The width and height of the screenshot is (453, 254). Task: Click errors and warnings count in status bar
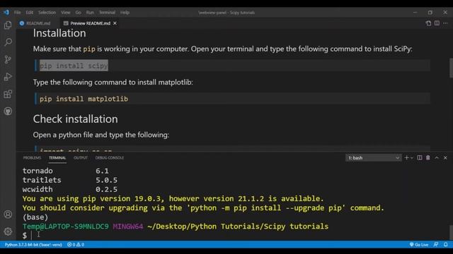pyautogui.click(x=76, y=245)
